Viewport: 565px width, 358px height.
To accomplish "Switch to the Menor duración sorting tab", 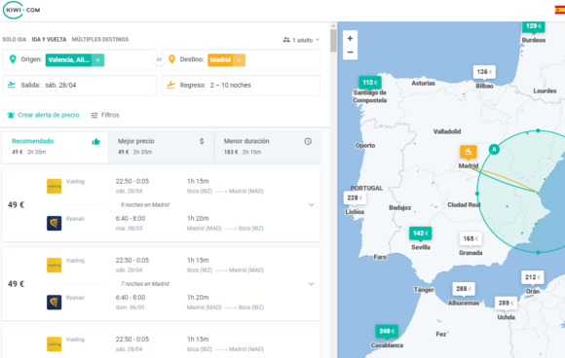I will click(267, 147).
